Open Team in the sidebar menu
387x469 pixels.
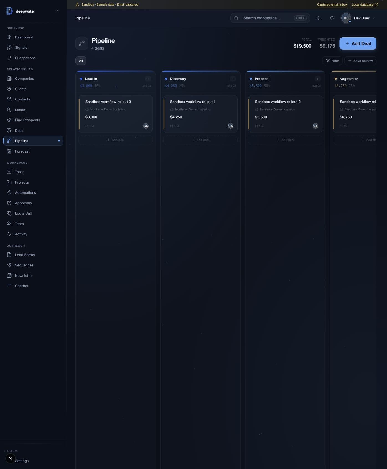point(33,224)
